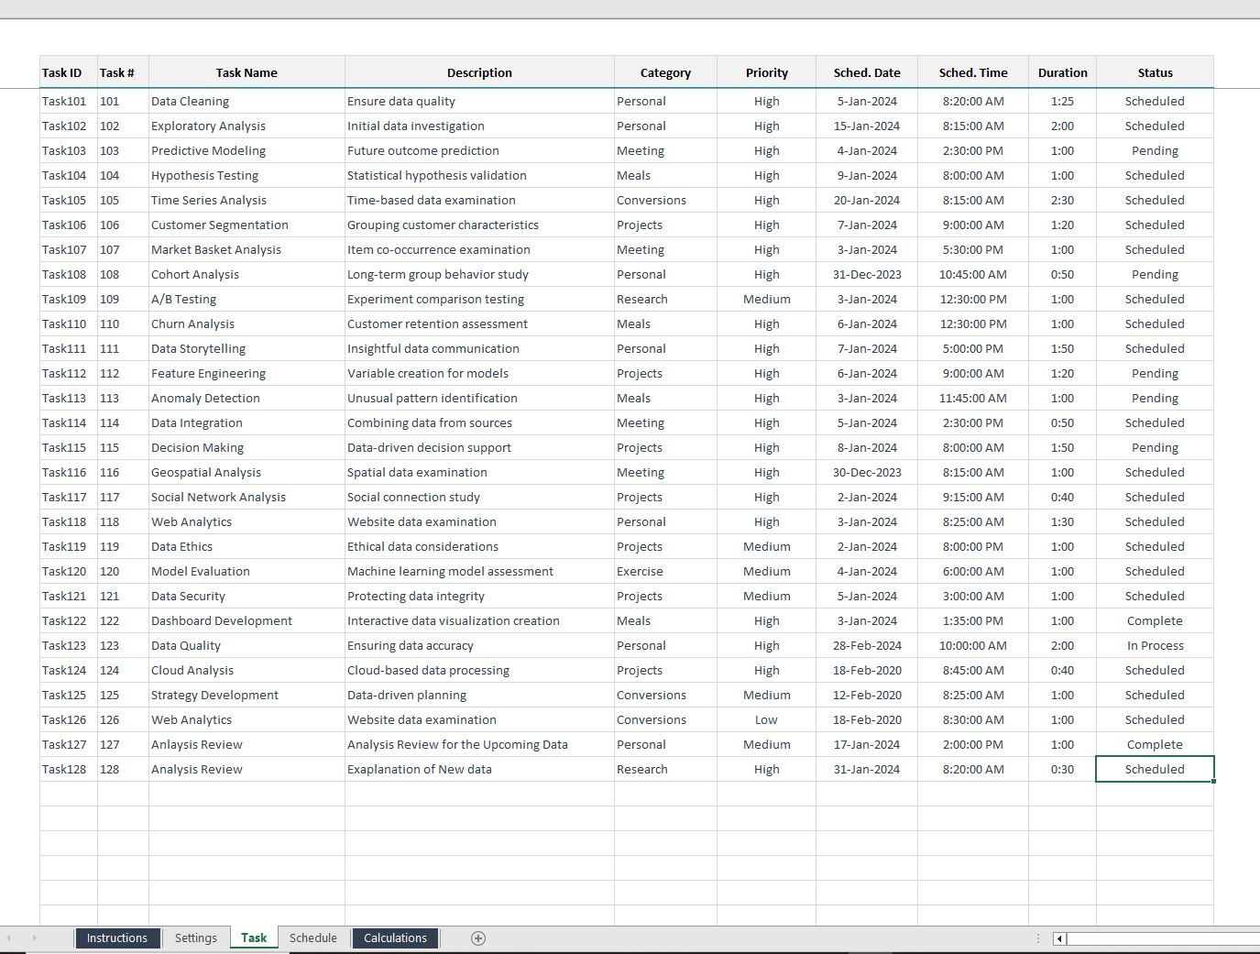1260x954 pixels.
Task: Switch to the Settings sheet tab
Action: (x=196, y=938)
